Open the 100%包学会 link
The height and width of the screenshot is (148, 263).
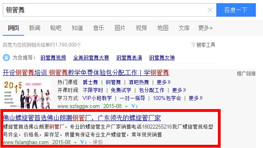[x=167, y=98]
